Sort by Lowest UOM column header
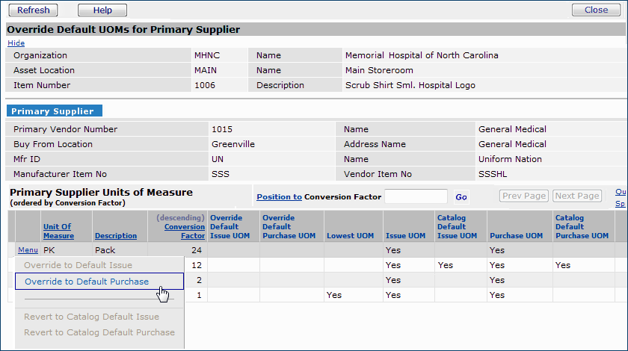 (350, 236)
